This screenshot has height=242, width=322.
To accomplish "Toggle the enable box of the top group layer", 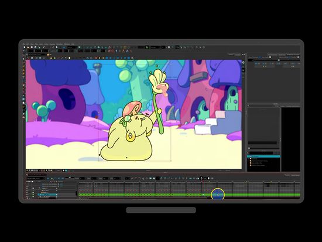I will 33,188.
